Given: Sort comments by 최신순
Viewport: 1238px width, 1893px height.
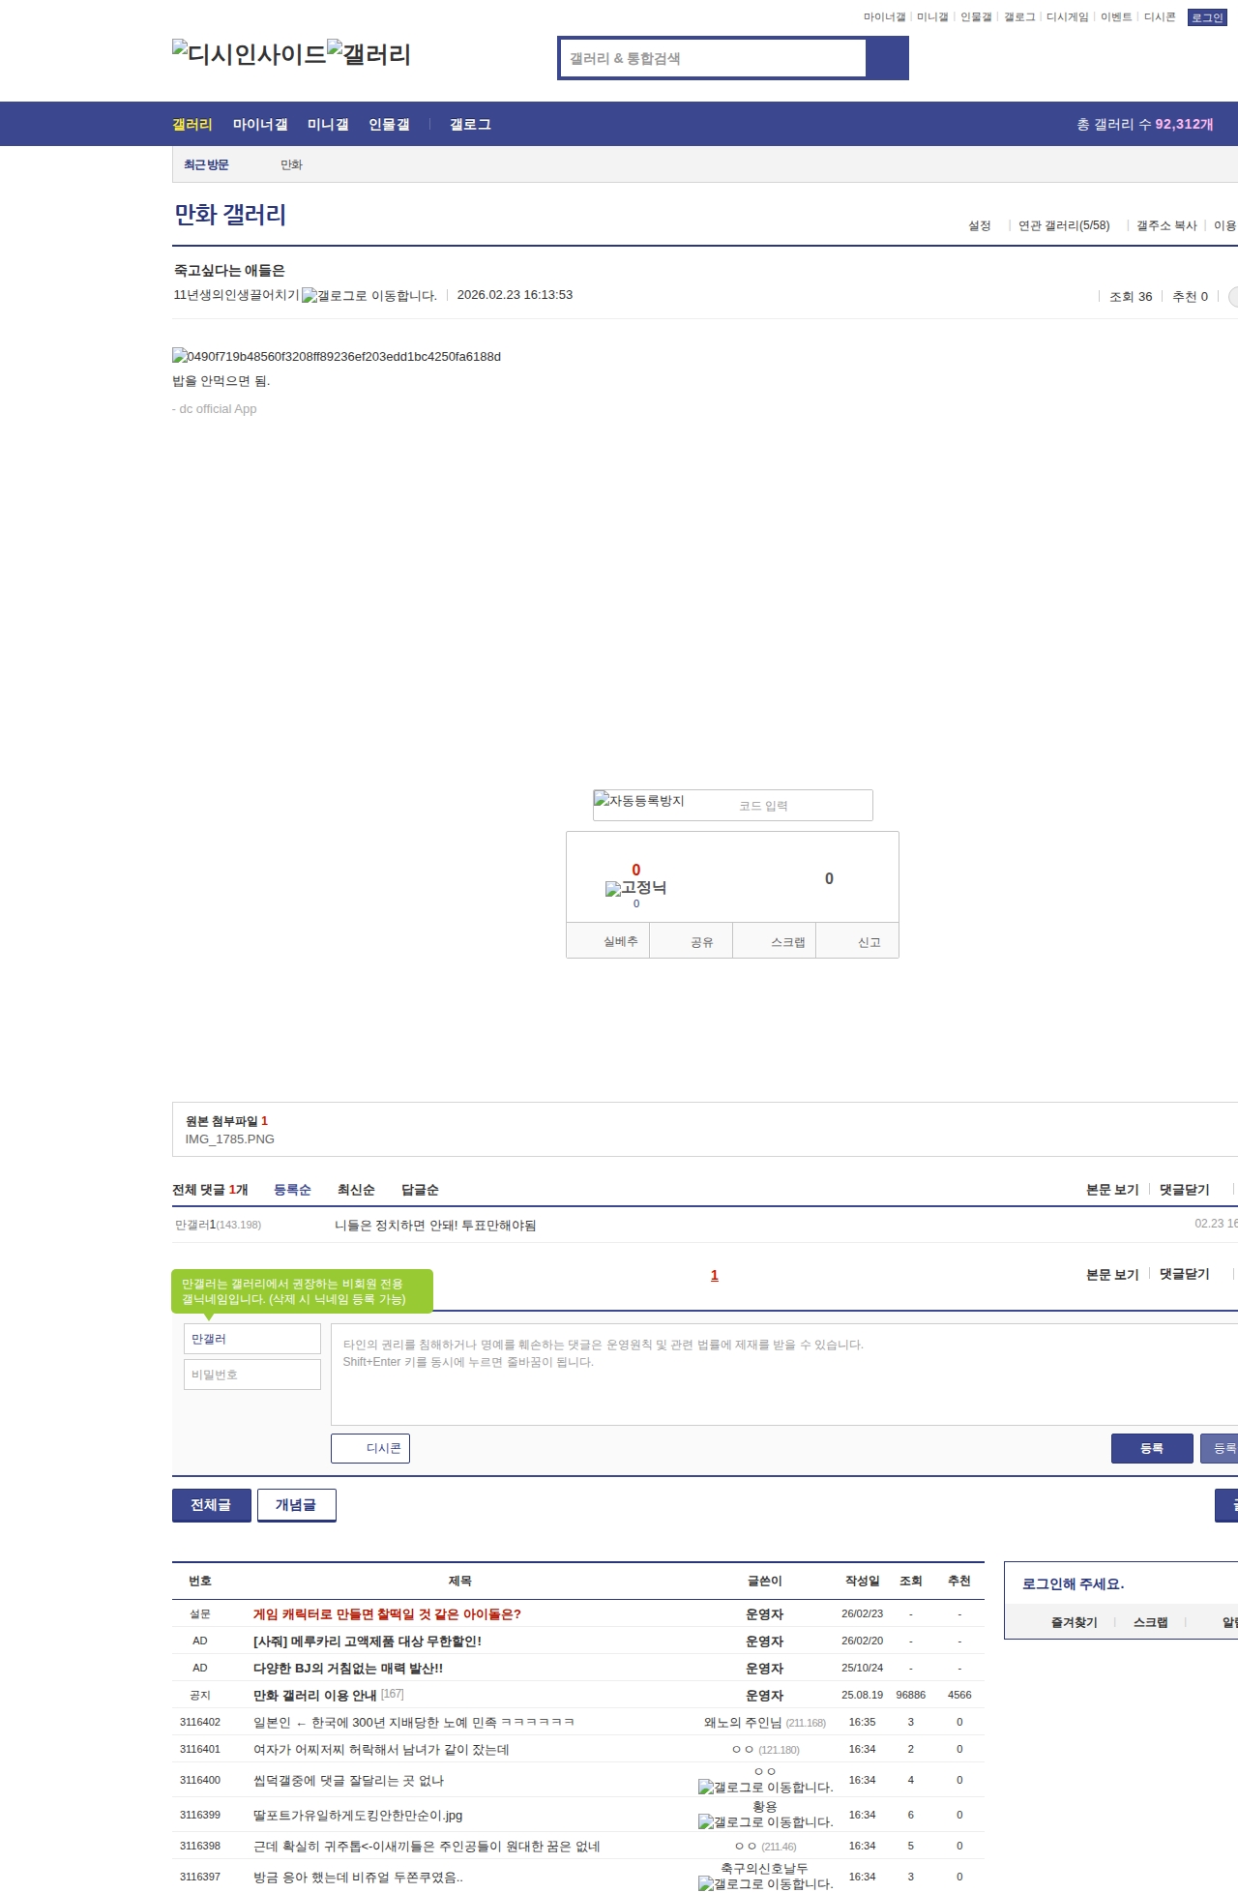Looking at the screenshot, I should tap(356, 1190).
